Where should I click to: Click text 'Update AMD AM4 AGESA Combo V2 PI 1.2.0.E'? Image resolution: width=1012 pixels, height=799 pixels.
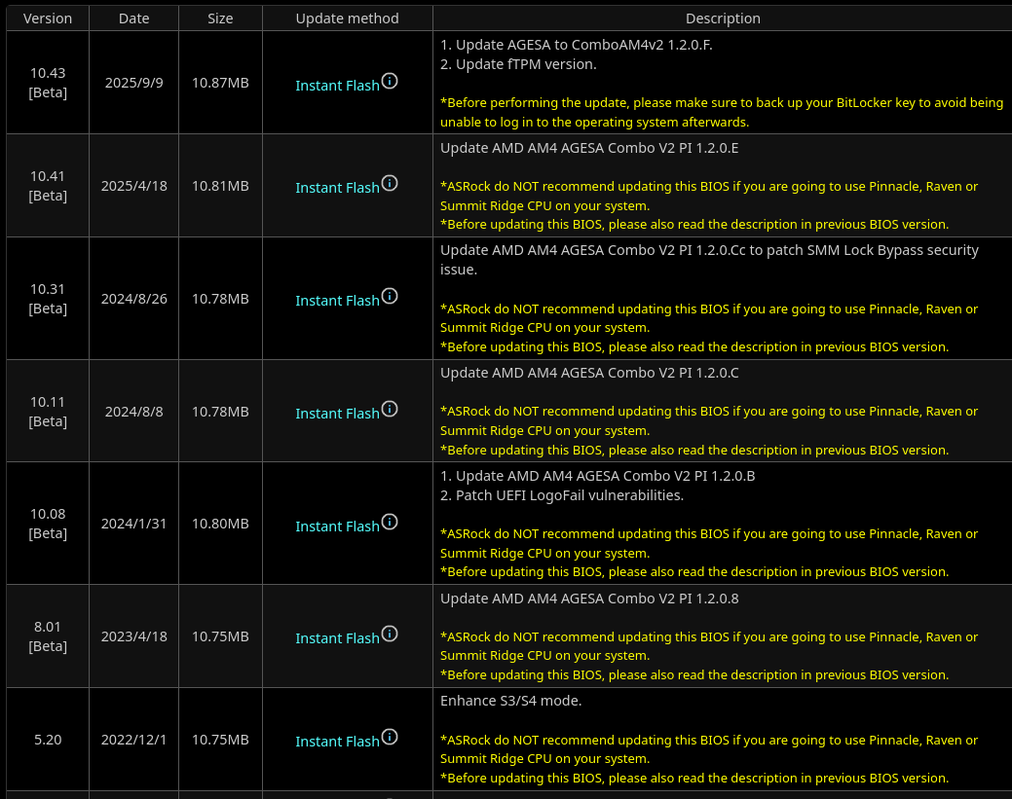tap(589, 148)
